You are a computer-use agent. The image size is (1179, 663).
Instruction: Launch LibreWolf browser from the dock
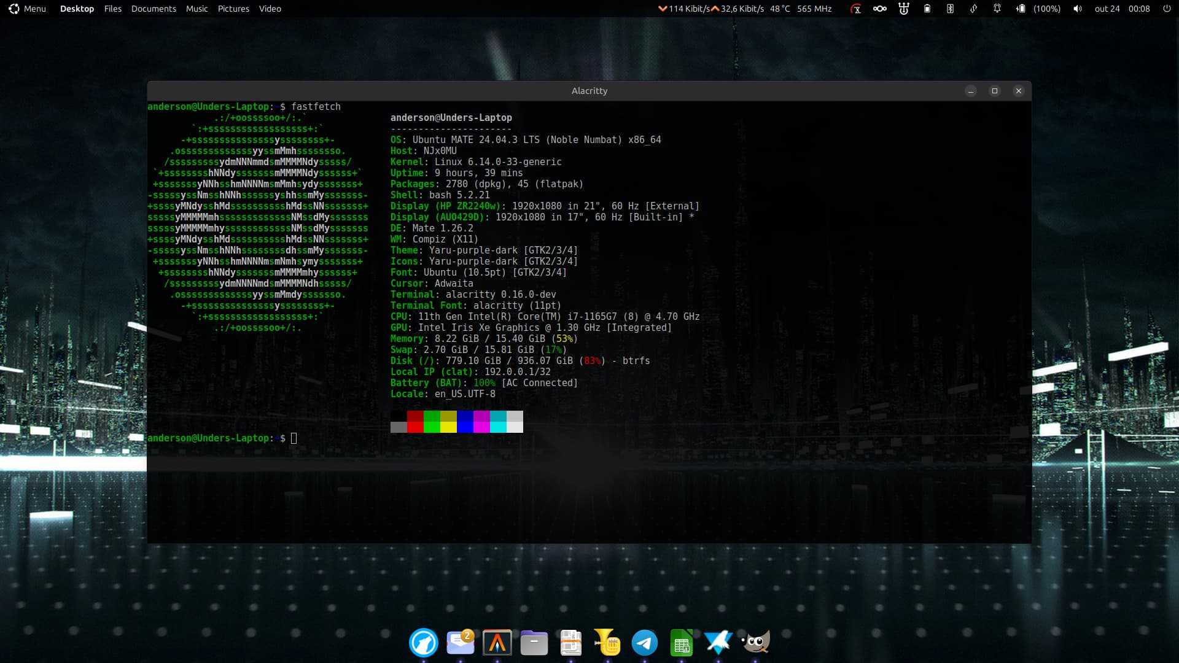click(423, 643)
